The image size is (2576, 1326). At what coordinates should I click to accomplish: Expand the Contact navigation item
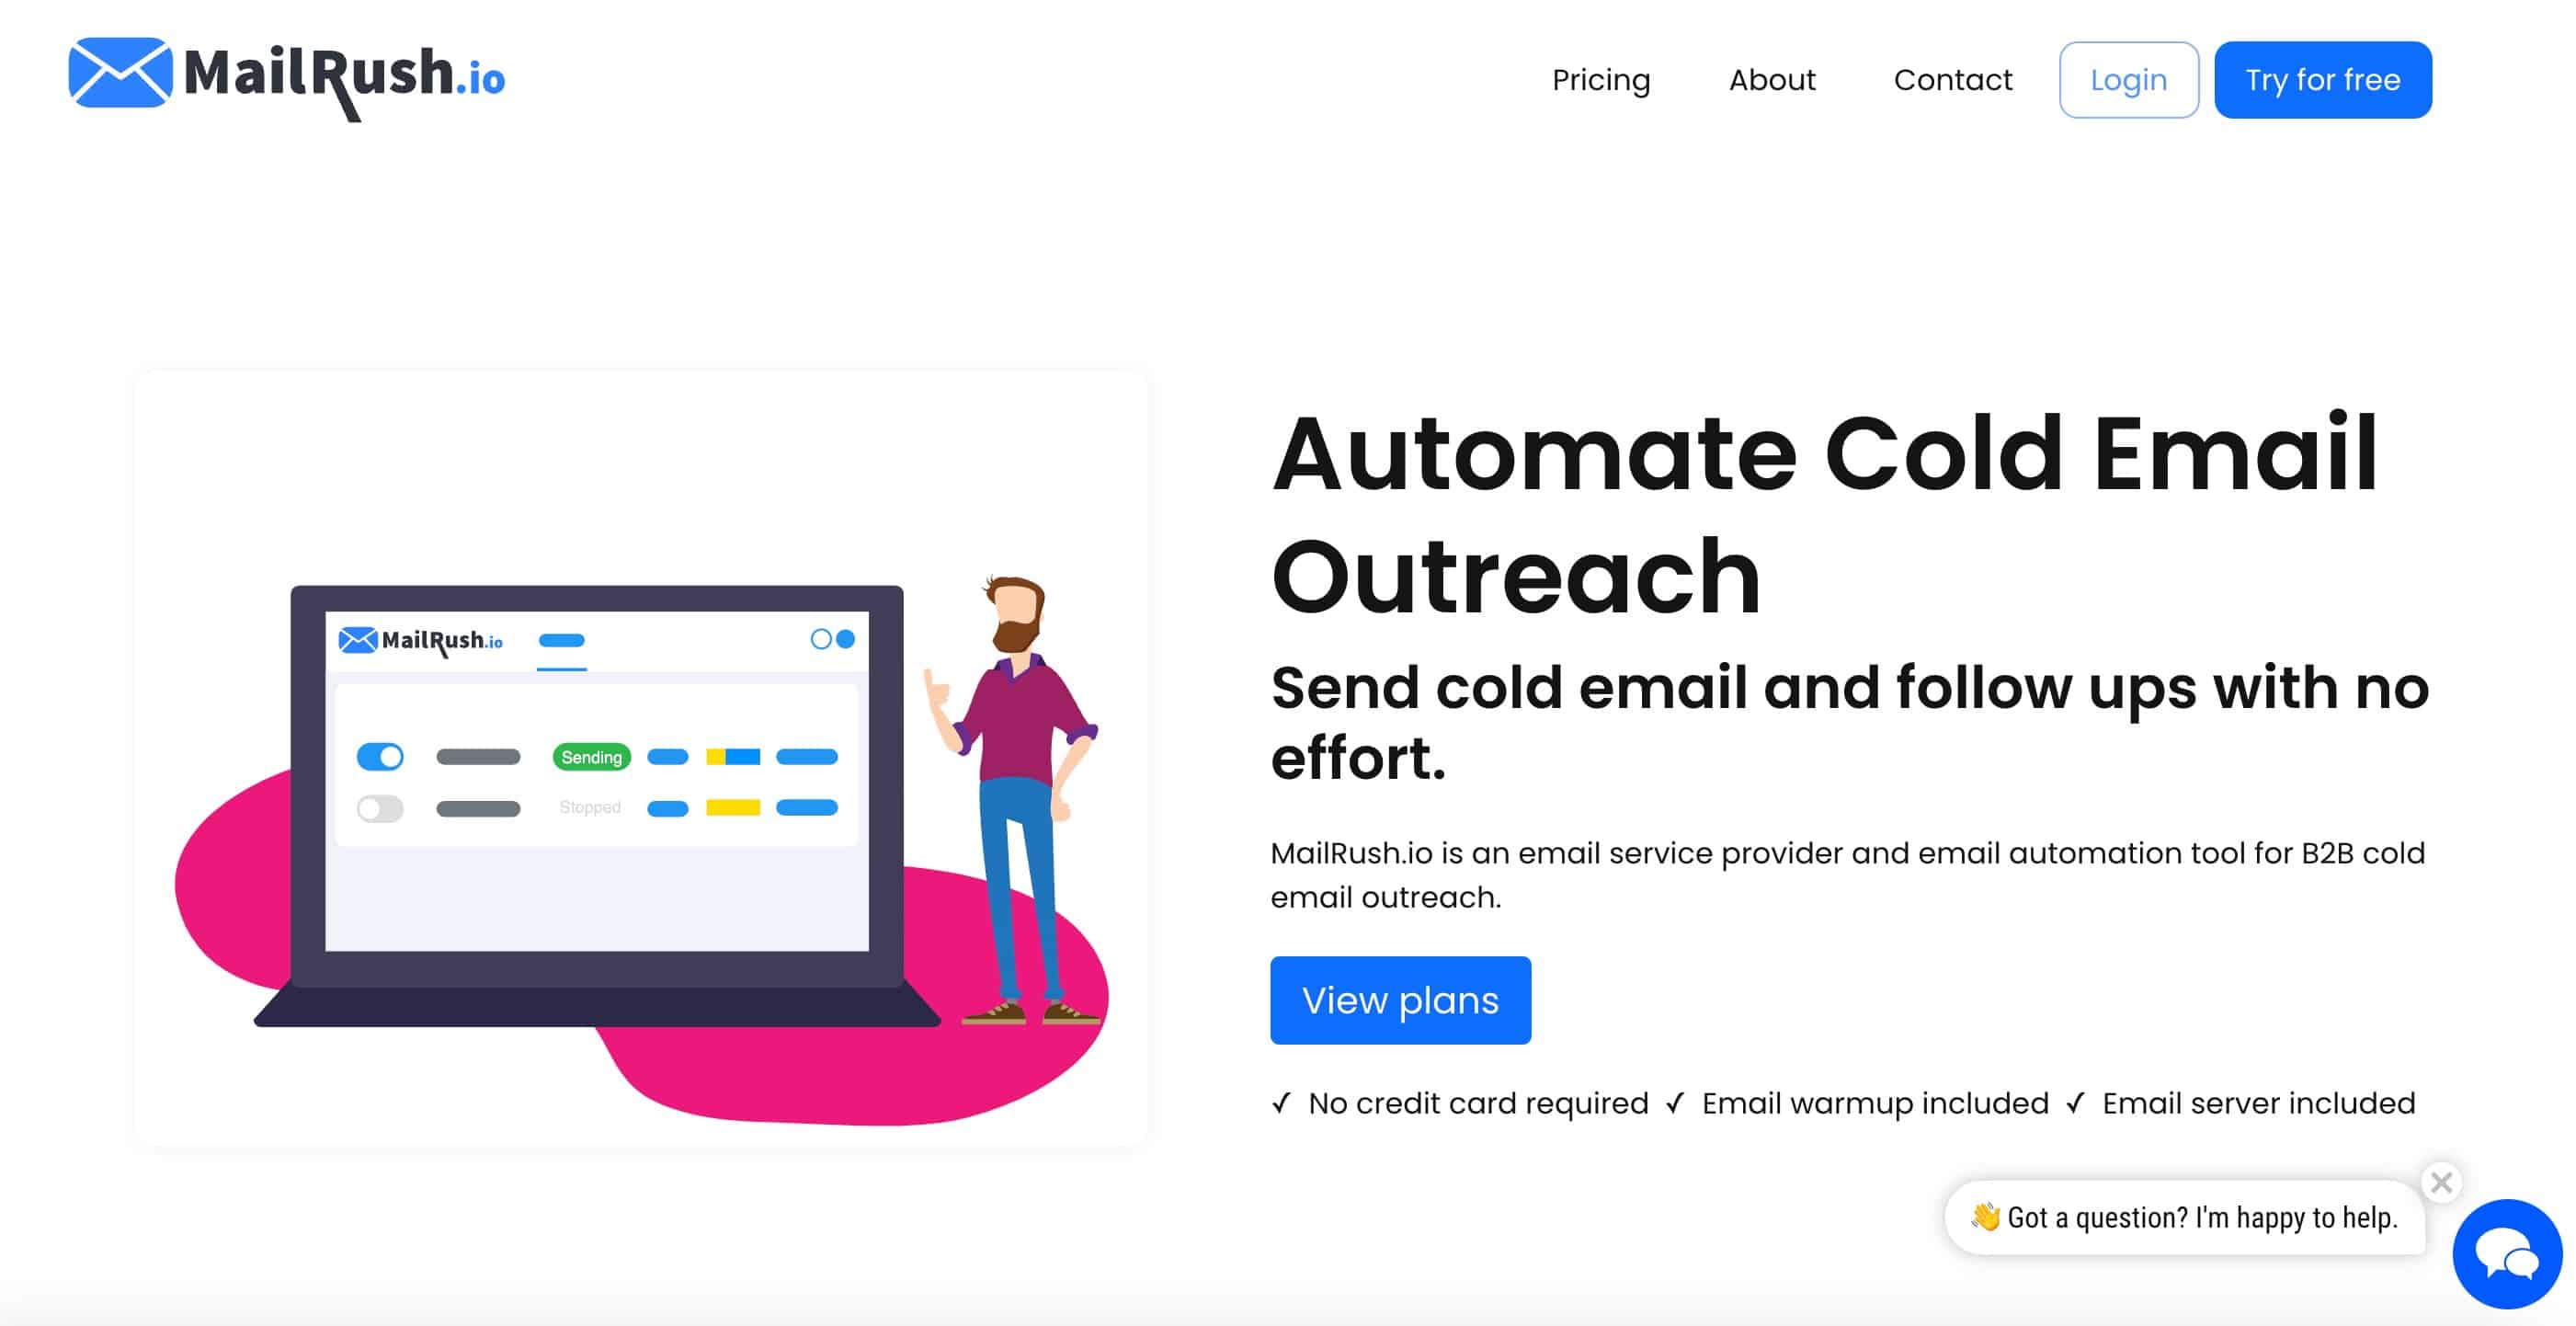click(x=1953, y=79)
